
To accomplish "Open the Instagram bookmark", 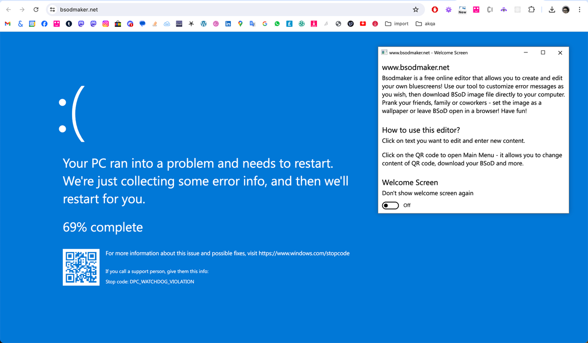I will [x=105, y=23].
